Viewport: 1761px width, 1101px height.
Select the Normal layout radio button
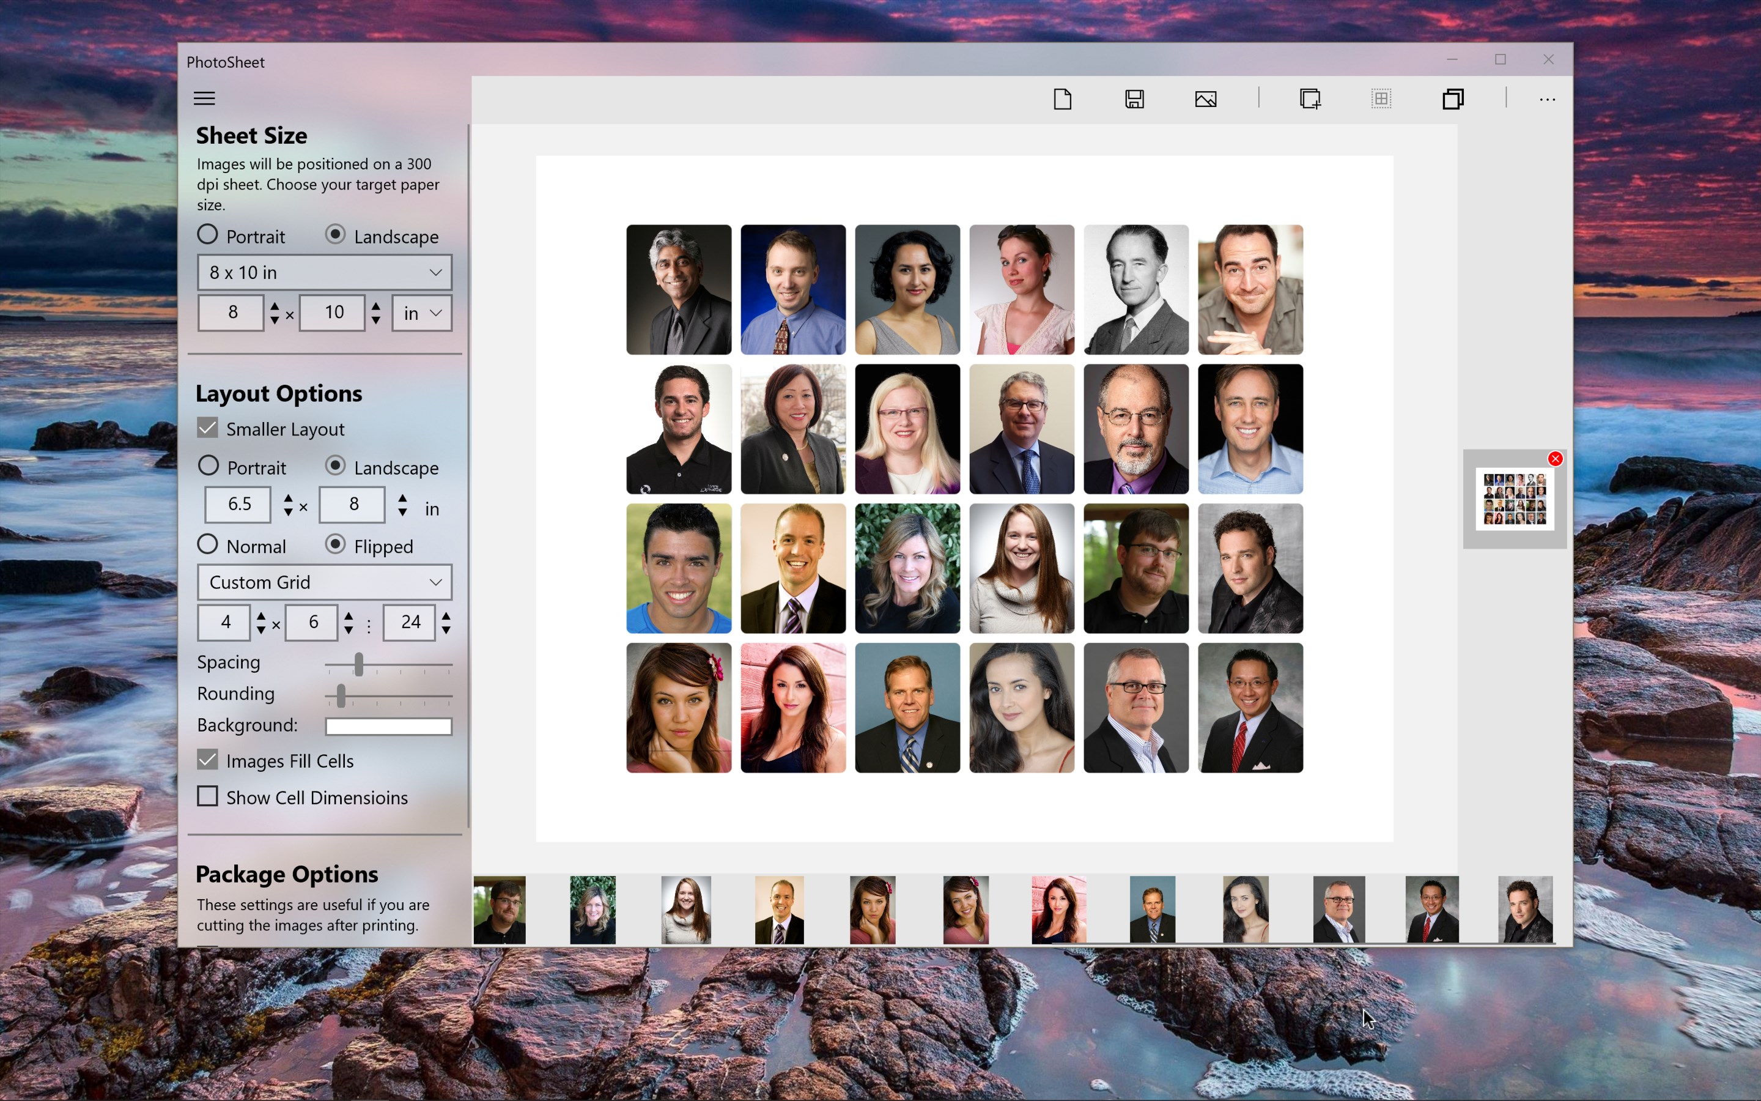click(x=208, y=544)
